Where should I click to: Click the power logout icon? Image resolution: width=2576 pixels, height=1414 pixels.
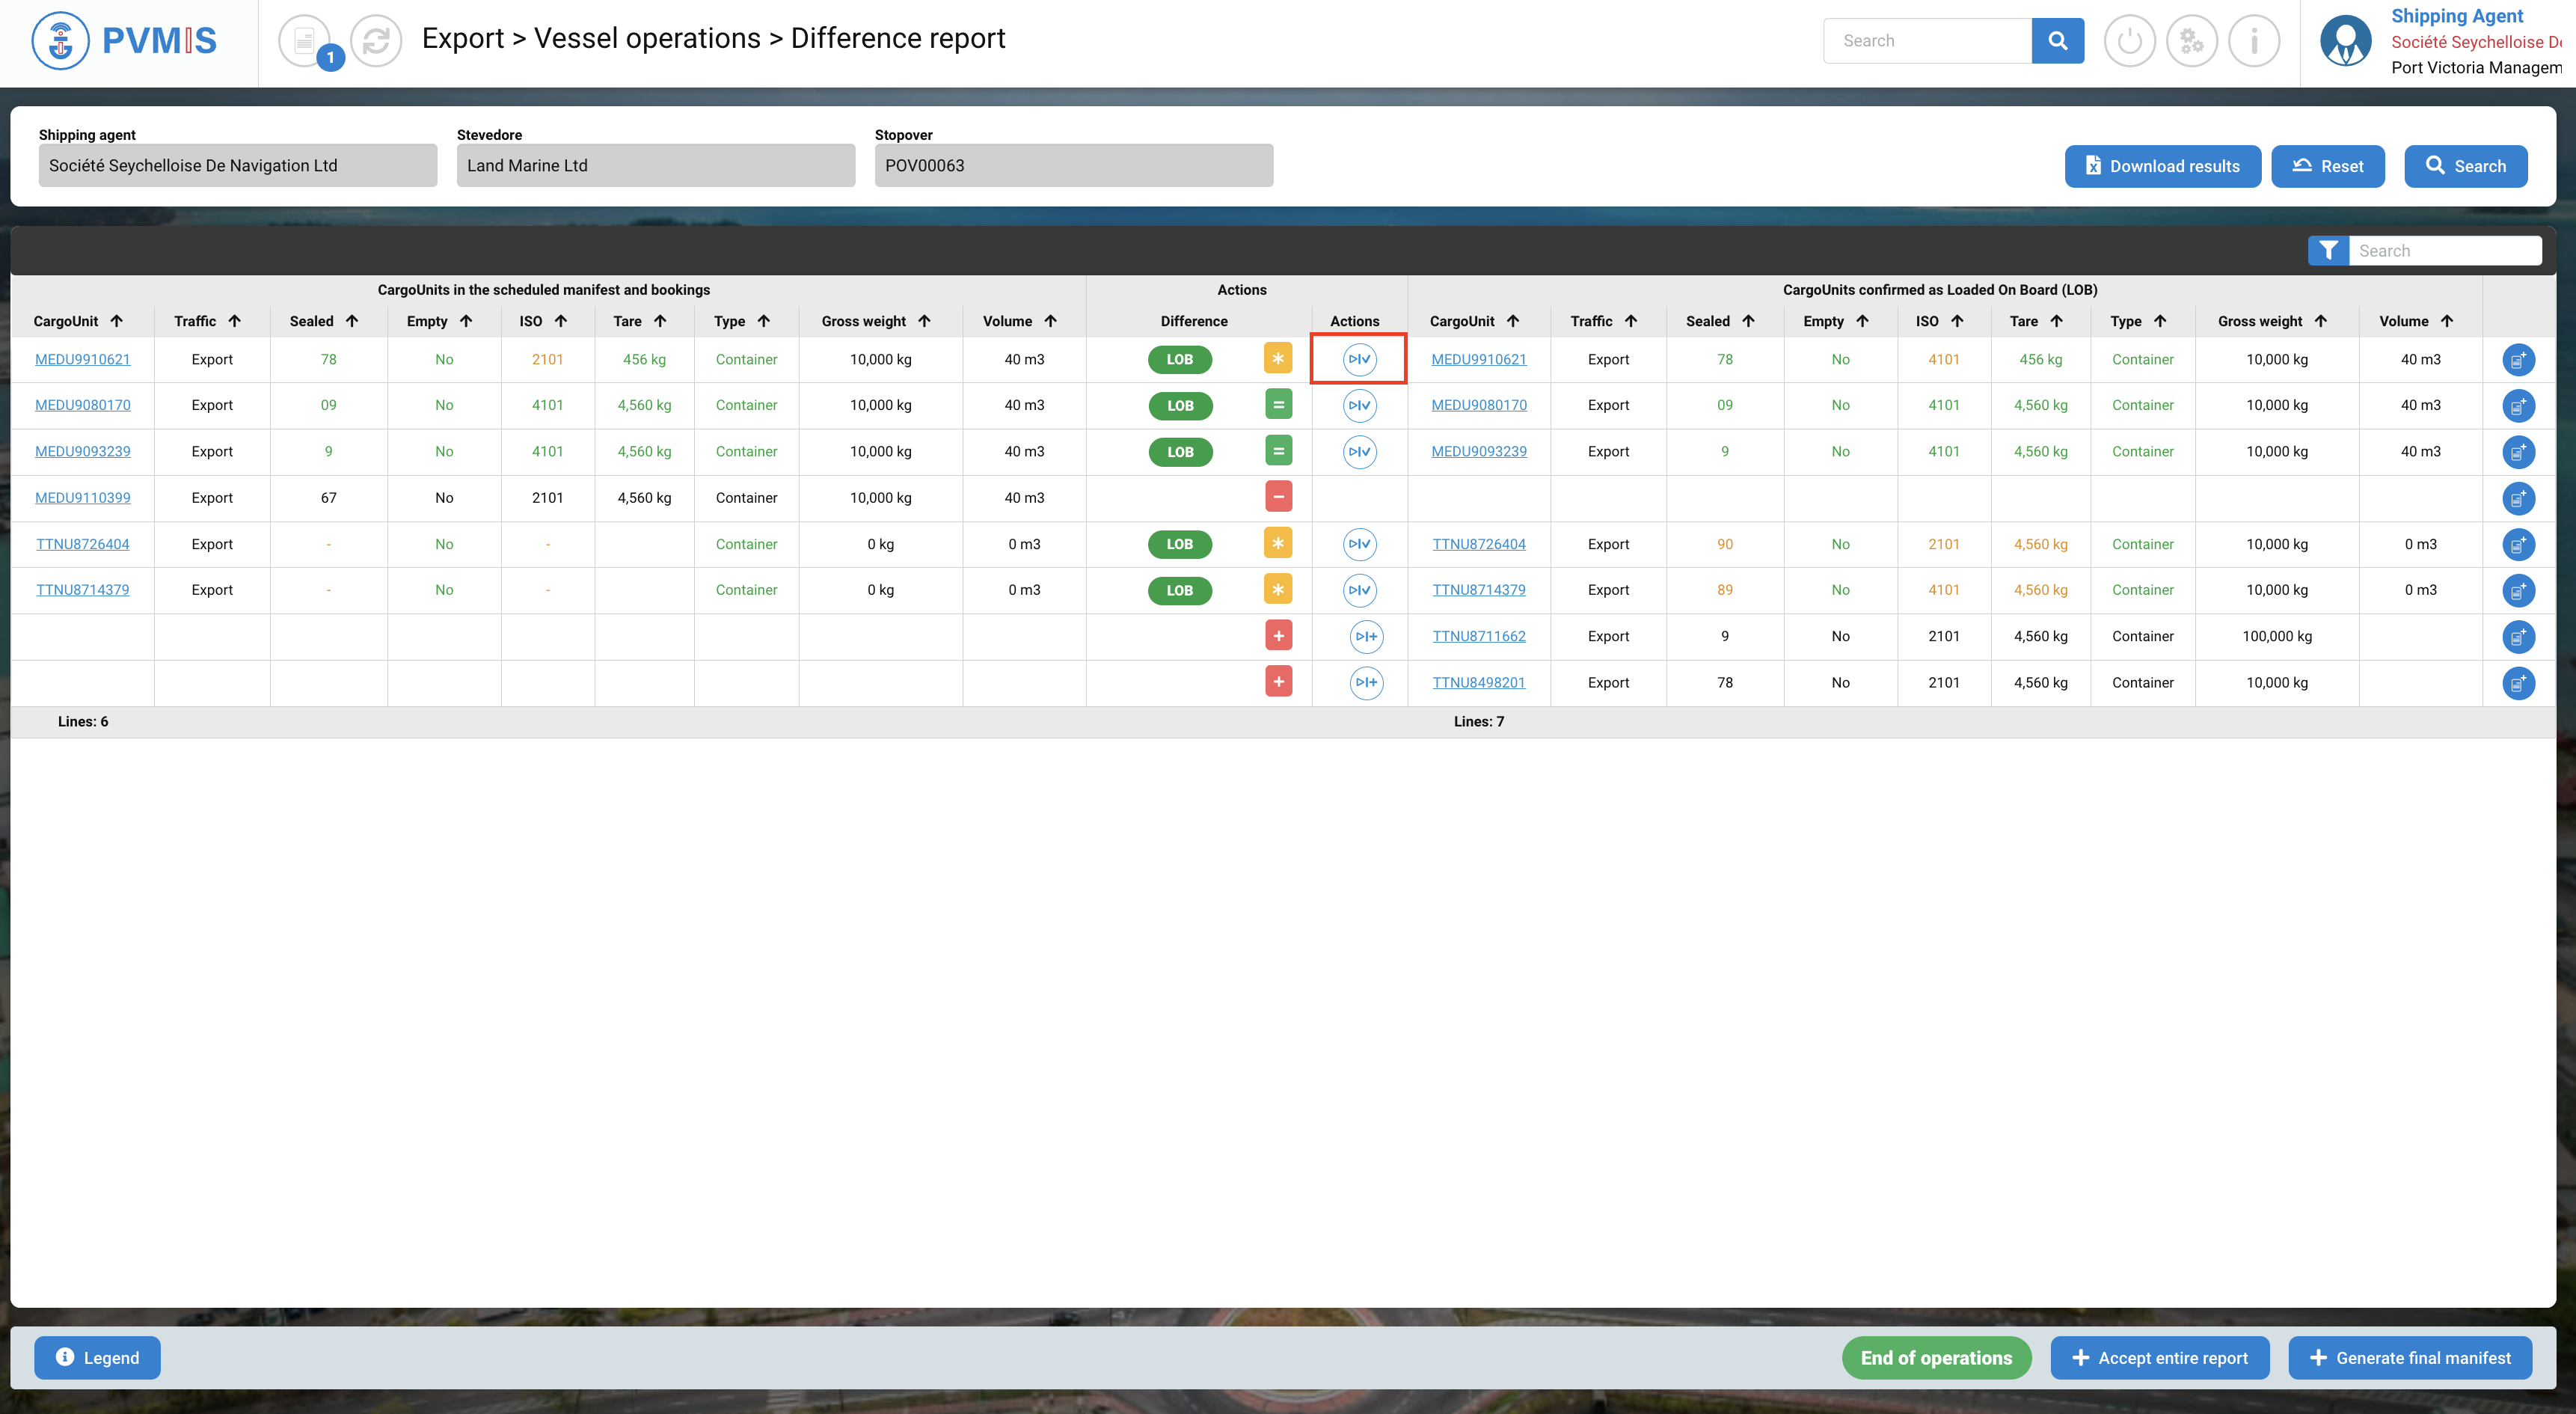pos(2129,41)
